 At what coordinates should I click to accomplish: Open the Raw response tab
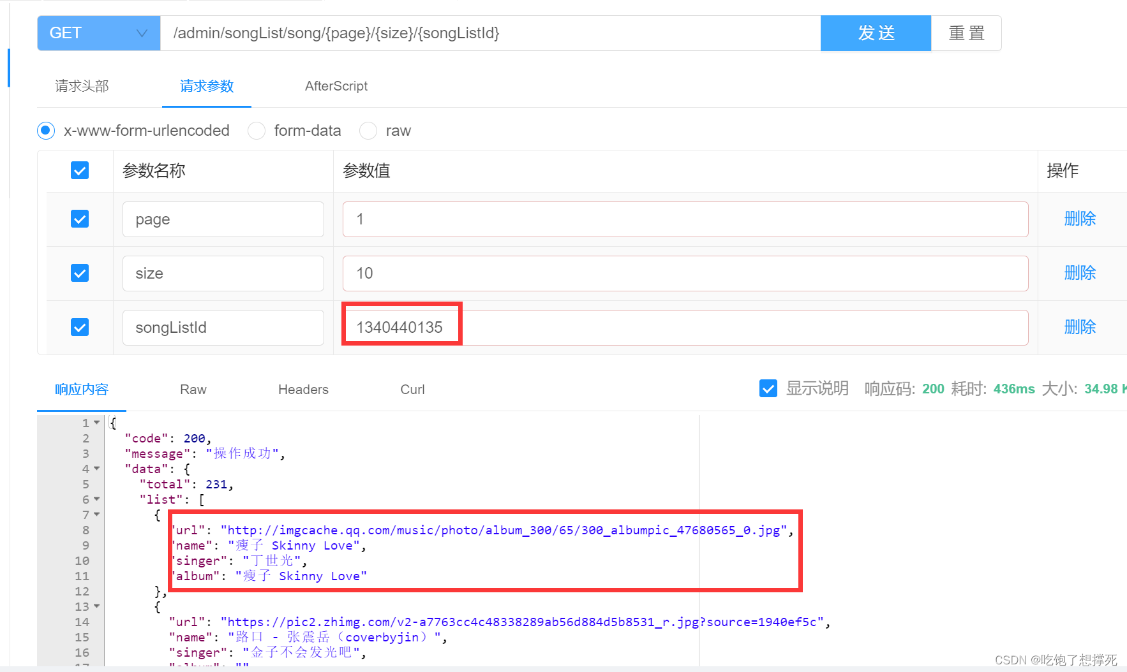tap(193, 390)
